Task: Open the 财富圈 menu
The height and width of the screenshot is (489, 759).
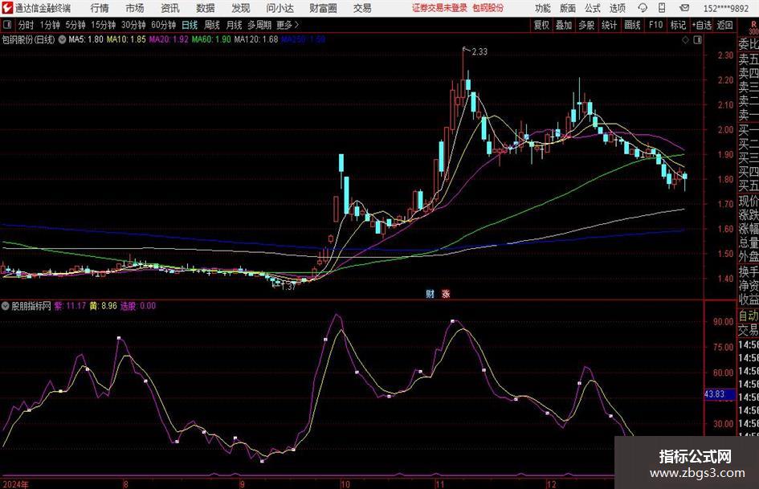Action: (323, 8)
